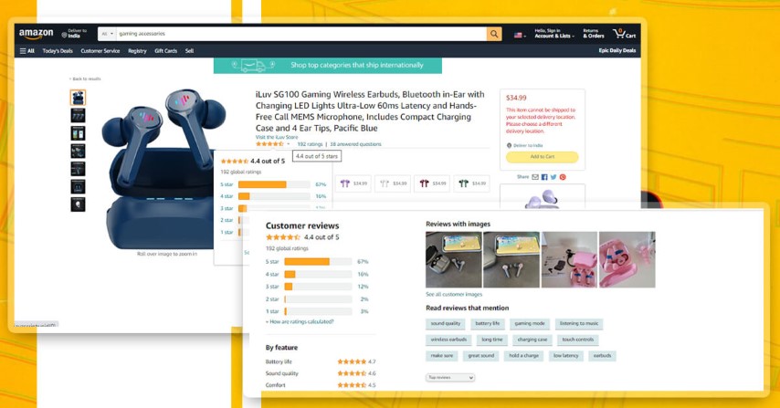The image size is (780, 408).
Task: Select the second product thumbnail
Action: 78,115
